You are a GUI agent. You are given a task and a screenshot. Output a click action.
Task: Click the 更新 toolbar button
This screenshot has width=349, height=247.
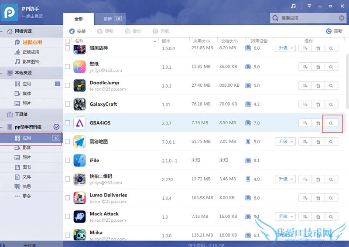tap(105, 31)
